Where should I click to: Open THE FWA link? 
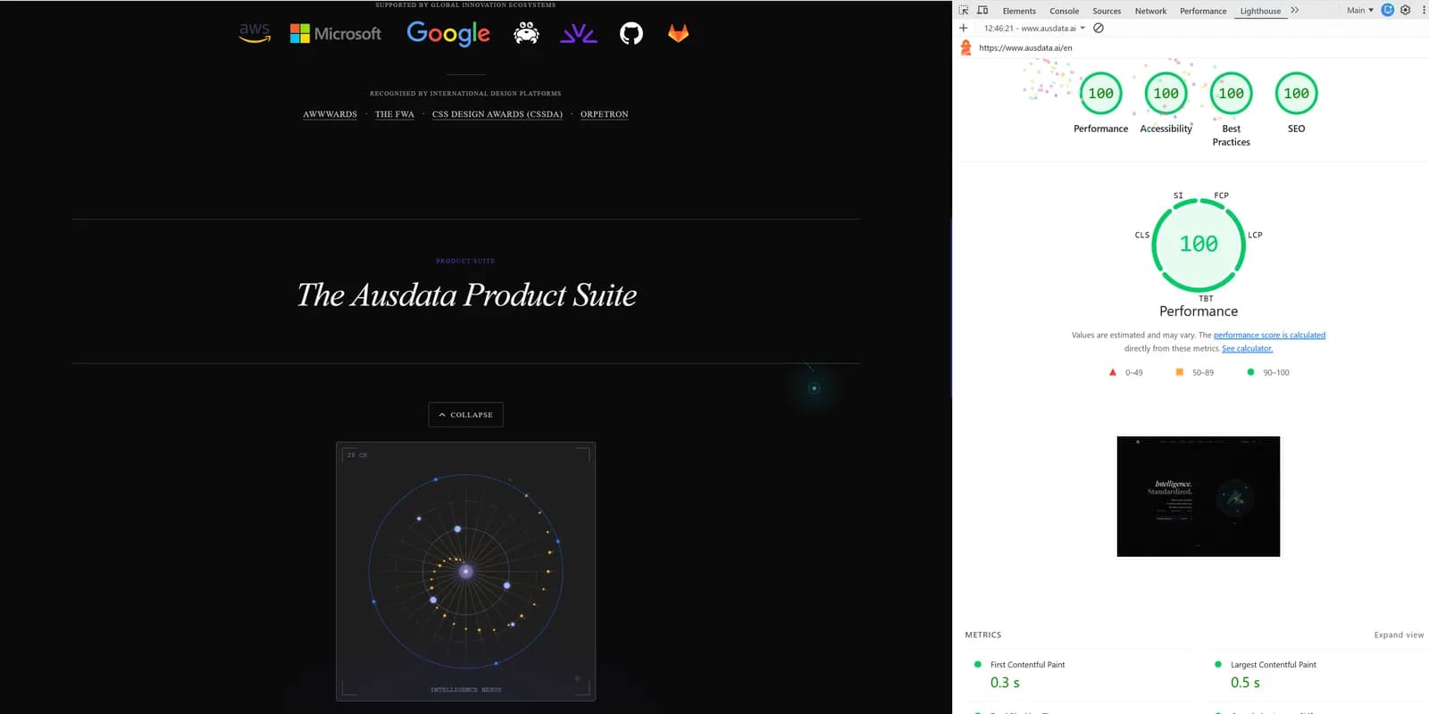395,114
